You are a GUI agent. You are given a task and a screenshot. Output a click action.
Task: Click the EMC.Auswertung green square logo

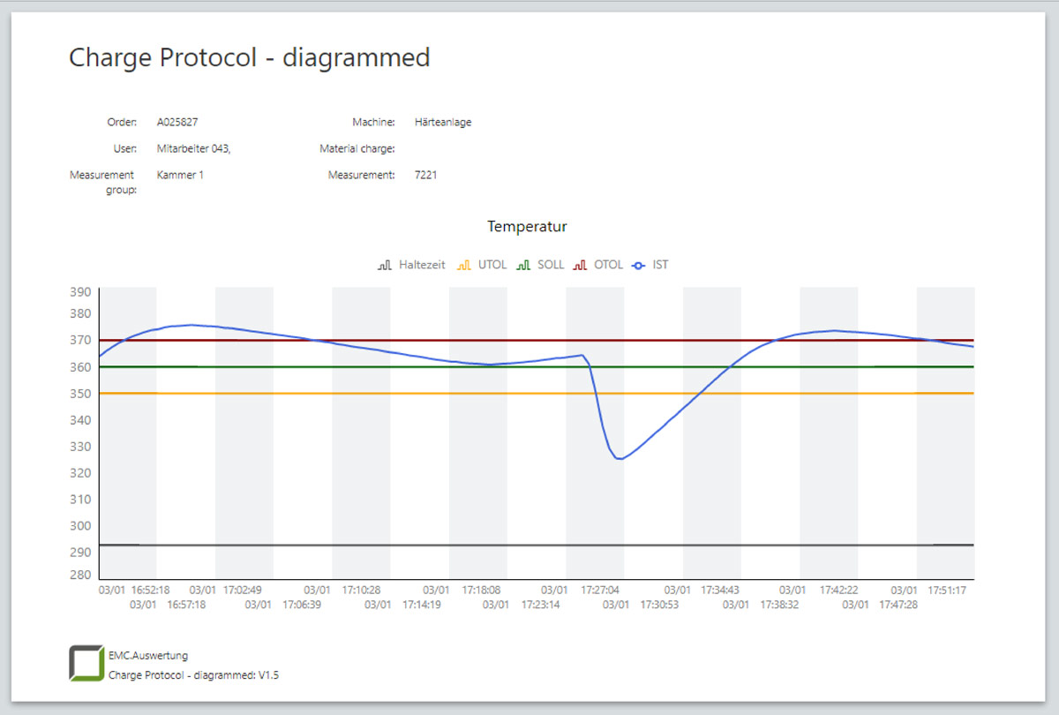86,664
